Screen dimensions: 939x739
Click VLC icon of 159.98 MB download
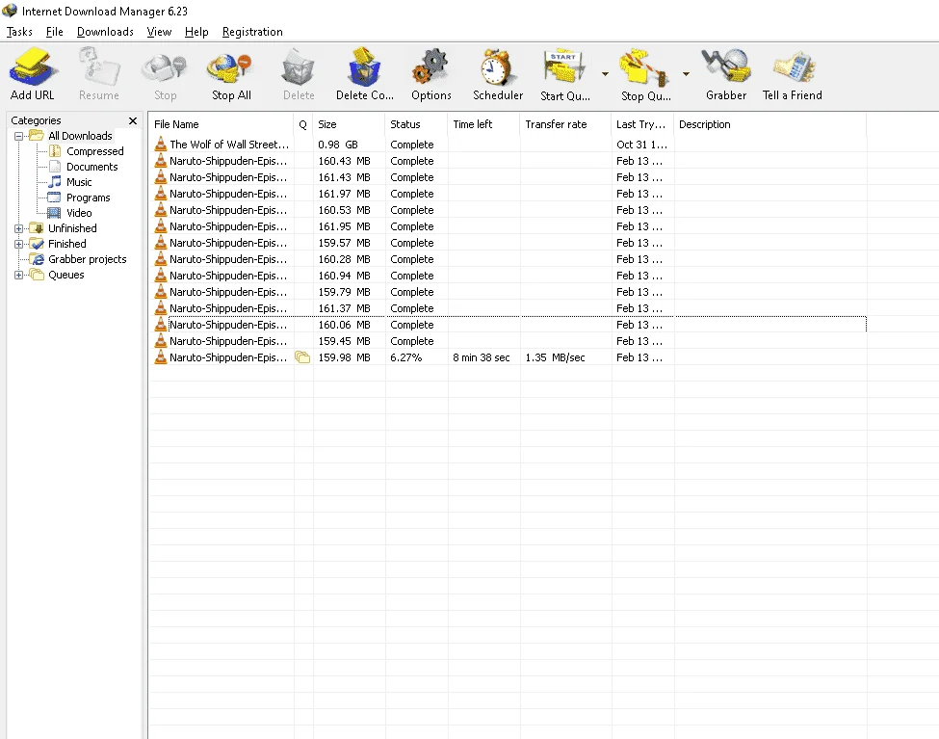(160, 357)
